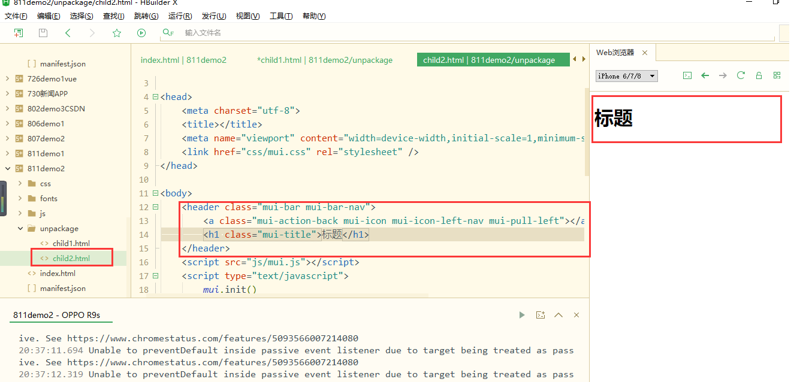Open the 选择(S) menu
The width and height of the screenshot is (809, 382).
pyautogui.click(x=81, y=16)
